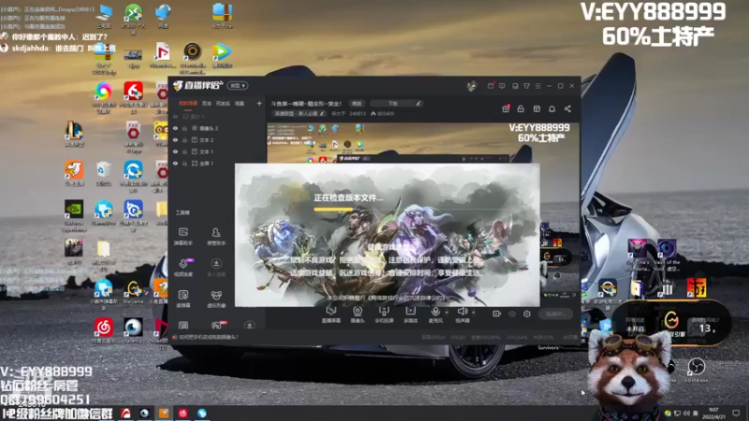
Task: Open the 视频连麦 tool
Action: pos(183,268)
